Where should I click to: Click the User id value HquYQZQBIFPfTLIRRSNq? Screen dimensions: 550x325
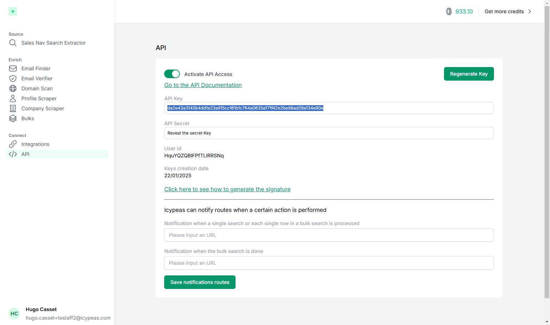(x=194, y=156)
